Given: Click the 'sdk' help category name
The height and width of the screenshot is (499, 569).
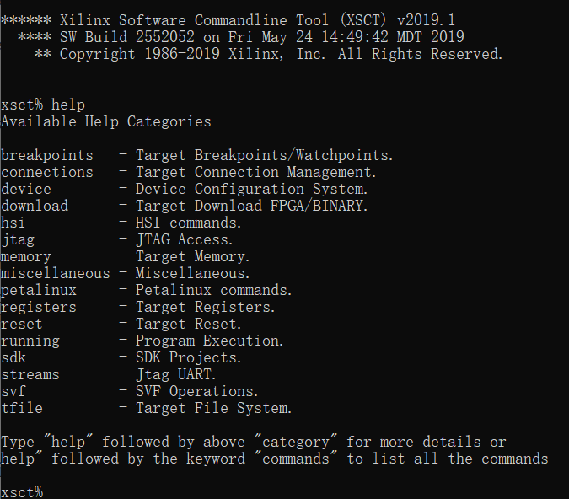Looking at the screenshot, I should click(13, 358).
